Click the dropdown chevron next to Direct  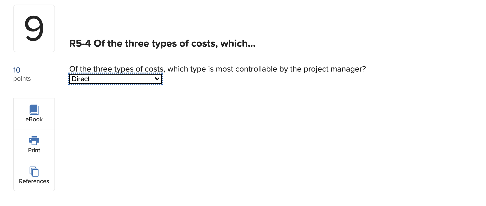[156, 79]
